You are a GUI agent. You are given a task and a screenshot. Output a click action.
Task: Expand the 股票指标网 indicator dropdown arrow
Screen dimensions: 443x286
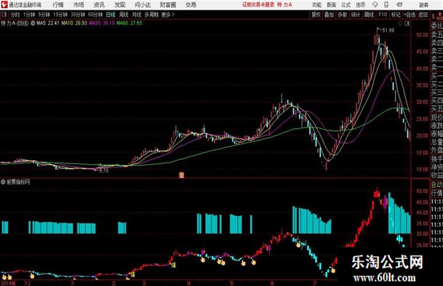pyautogui.click(x=3, y=182)
